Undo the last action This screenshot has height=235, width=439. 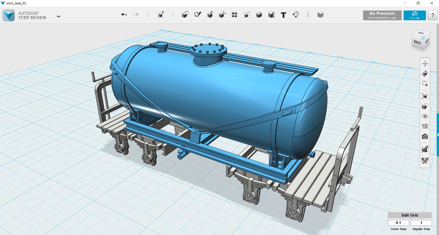(x=124, y=15)
